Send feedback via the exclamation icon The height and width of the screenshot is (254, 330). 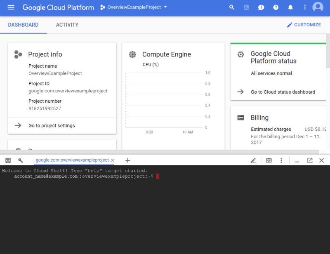[x=261, y=7]
